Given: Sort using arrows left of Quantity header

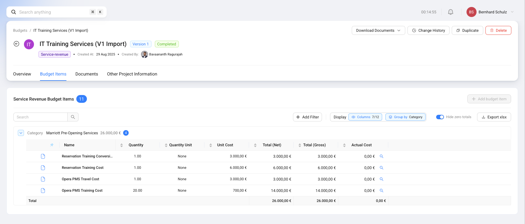Looking at the screenshot, I should [x=121, y=145].
